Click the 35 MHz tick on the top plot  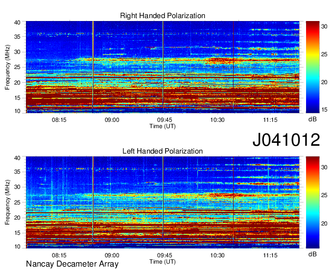click(x=17, y=37)
